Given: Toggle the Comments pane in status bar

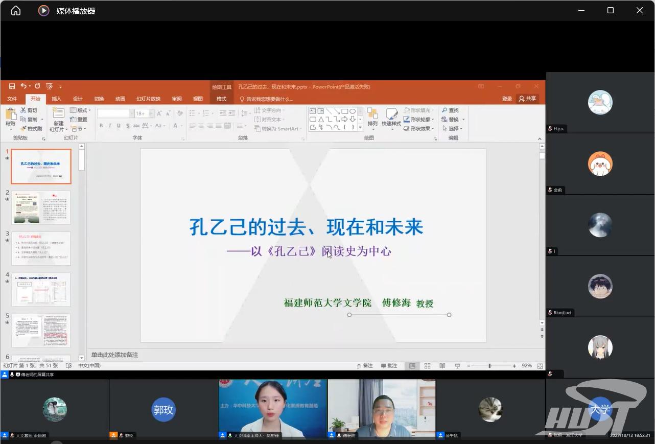Looking at the screenshot, I should 389,366.
